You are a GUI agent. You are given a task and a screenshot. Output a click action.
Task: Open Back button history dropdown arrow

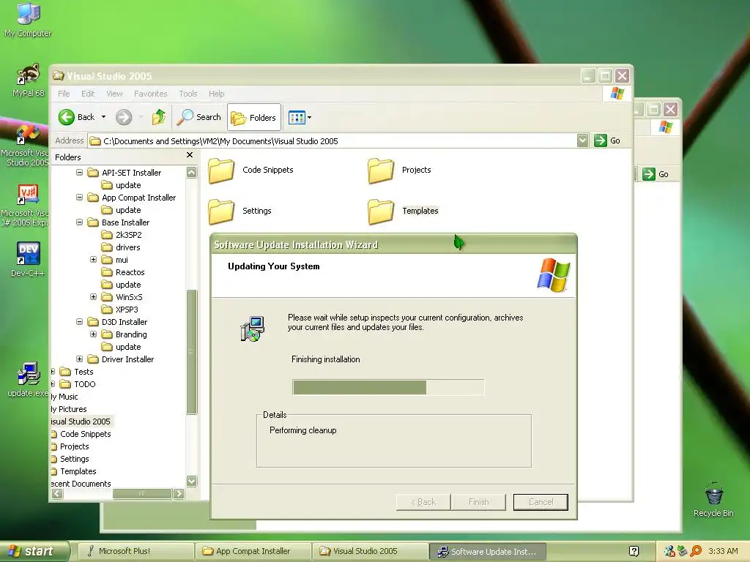click(103, 117)
